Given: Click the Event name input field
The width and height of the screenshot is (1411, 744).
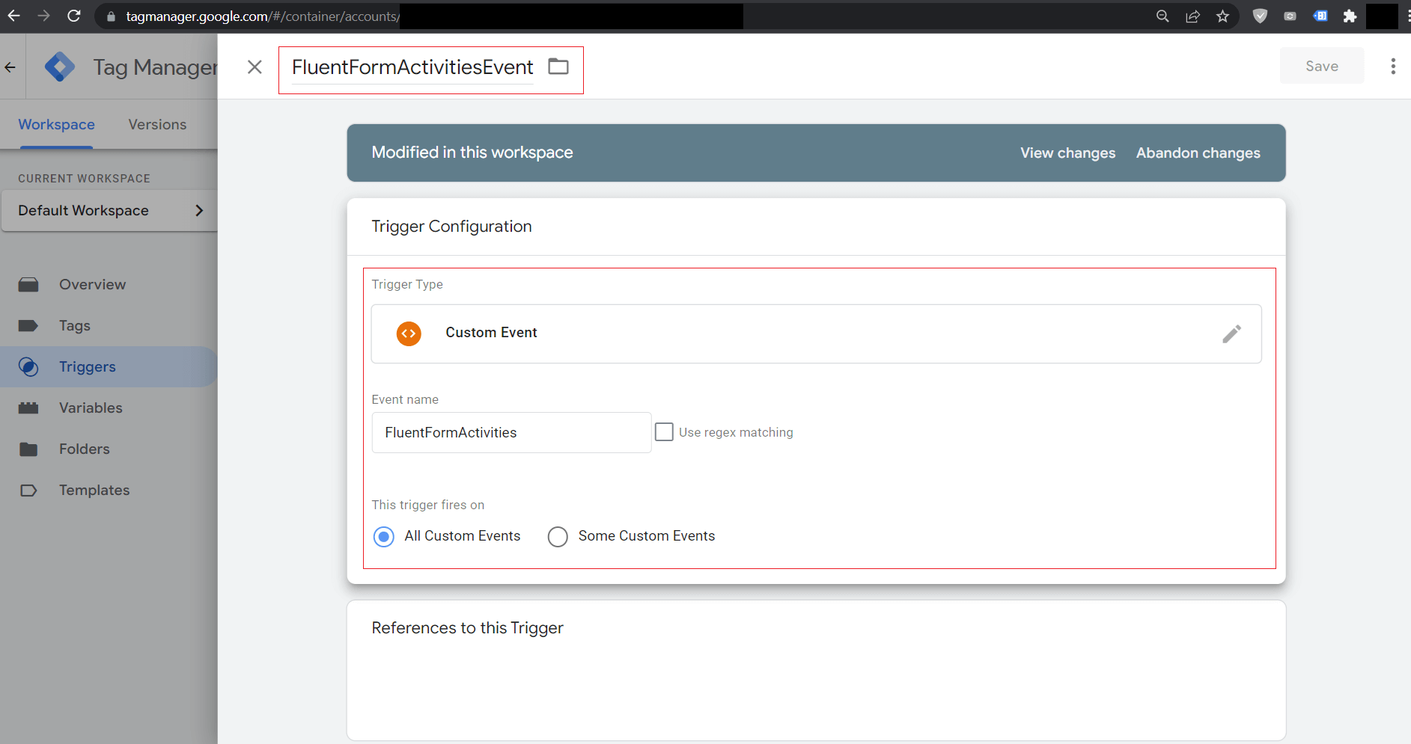Looking at the screenshot, I should point(511,433).
